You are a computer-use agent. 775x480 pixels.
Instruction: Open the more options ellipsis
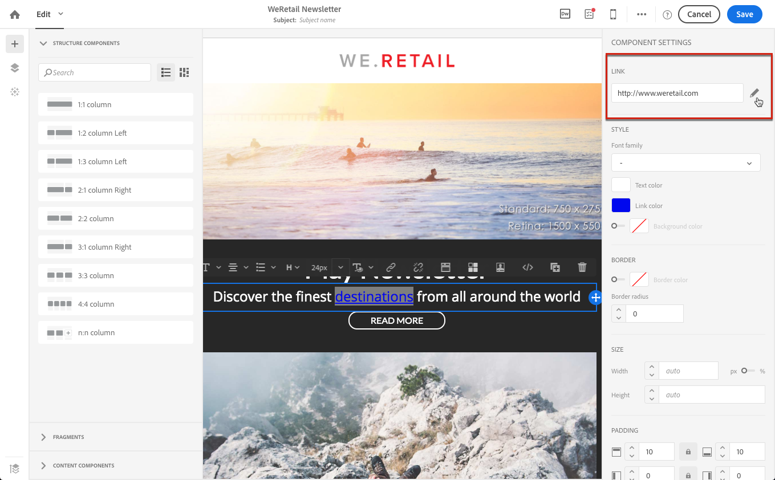[642, 15]
